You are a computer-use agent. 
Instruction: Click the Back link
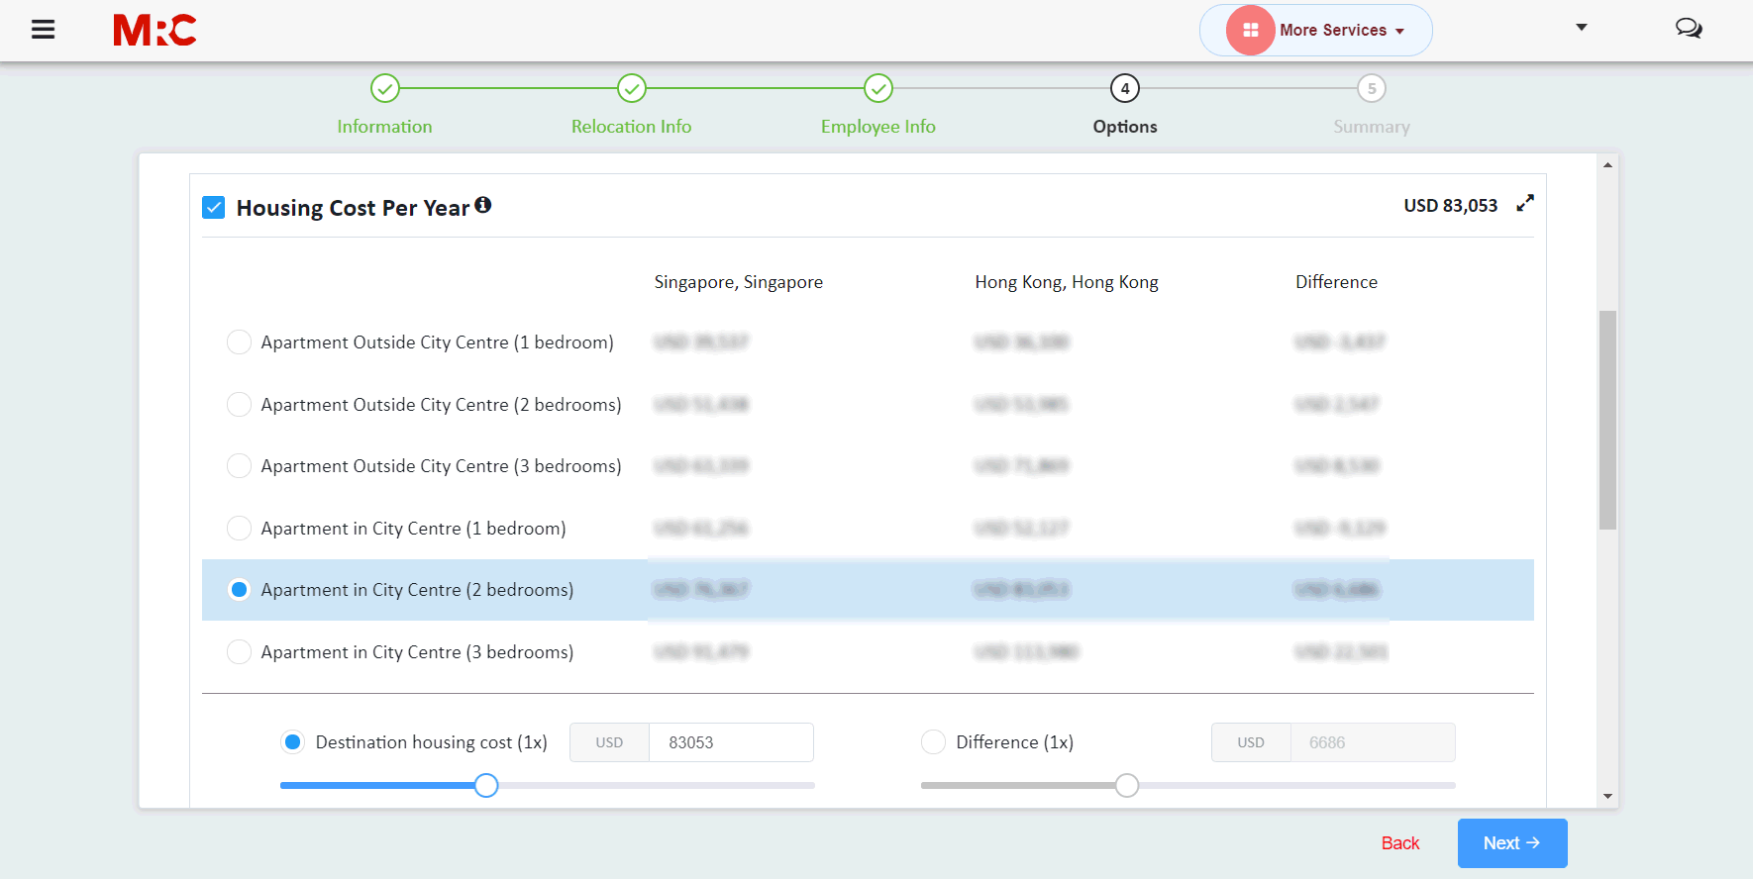click(1399, 843)
